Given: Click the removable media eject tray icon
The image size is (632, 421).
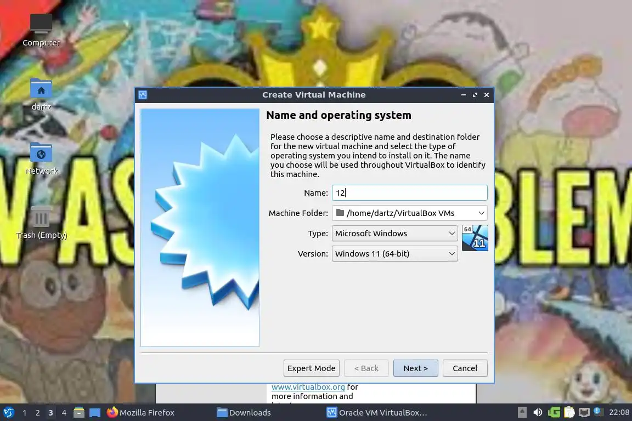Looking at the screenshot, I should tap(522, 412).
